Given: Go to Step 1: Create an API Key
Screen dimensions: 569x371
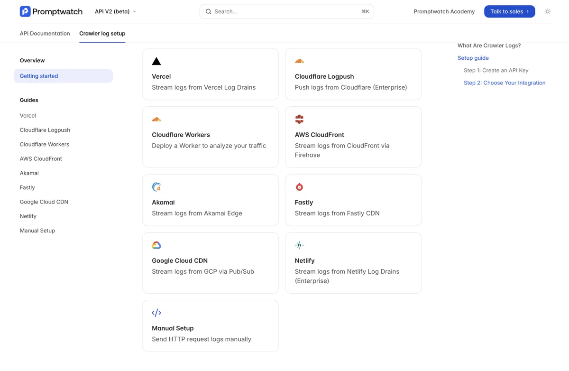Looking at the screenshot, I should (x=496, y=70).
